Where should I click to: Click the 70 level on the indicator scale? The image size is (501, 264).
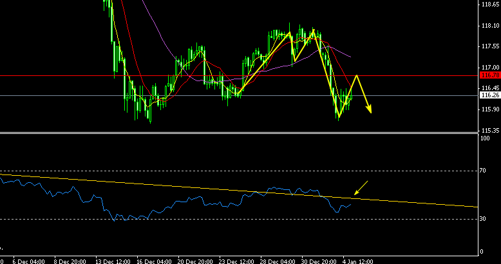pos(483,171)
